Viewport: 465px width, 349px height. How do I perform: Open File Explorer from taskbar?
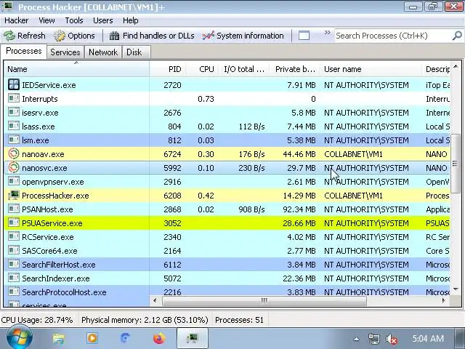(58, 338)
